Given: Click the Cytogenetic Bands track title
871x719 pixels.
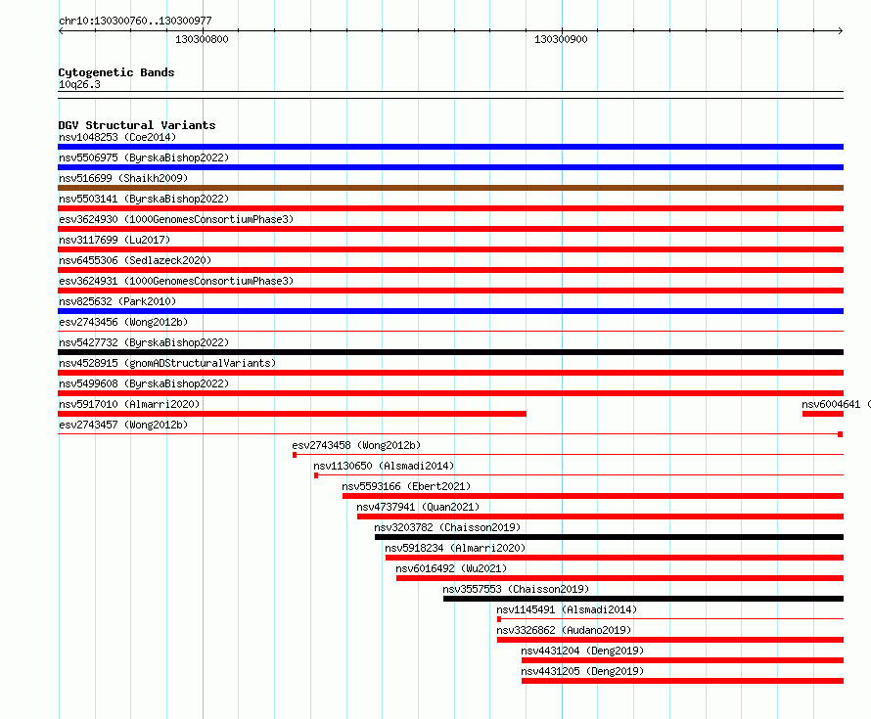Looking at the screenshot, I should coord(116,72).
